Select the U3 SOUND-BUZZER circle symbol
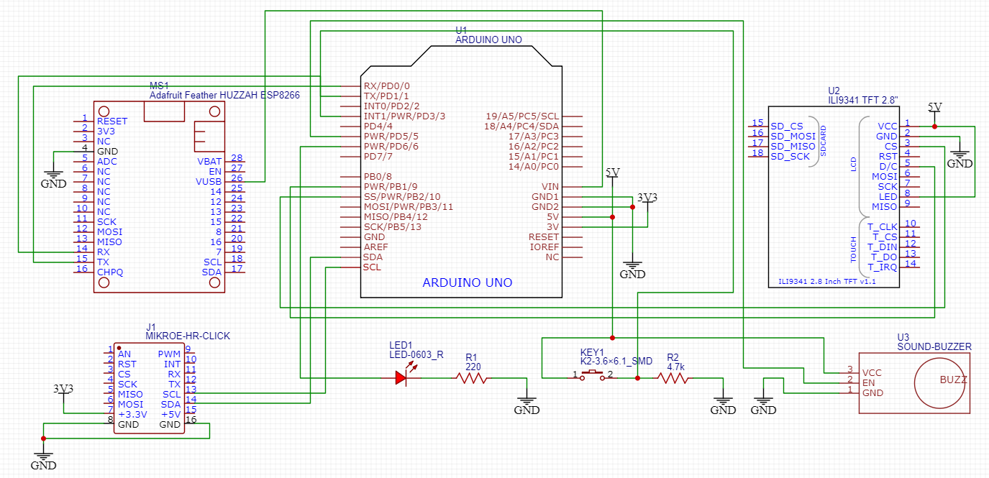The width and height of the screenshot is (989, 478). click(x=939, y=382)
